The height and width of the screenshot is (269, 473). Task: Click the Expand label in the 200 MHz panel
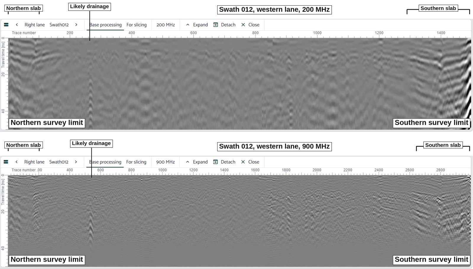(x=200, y=25)
